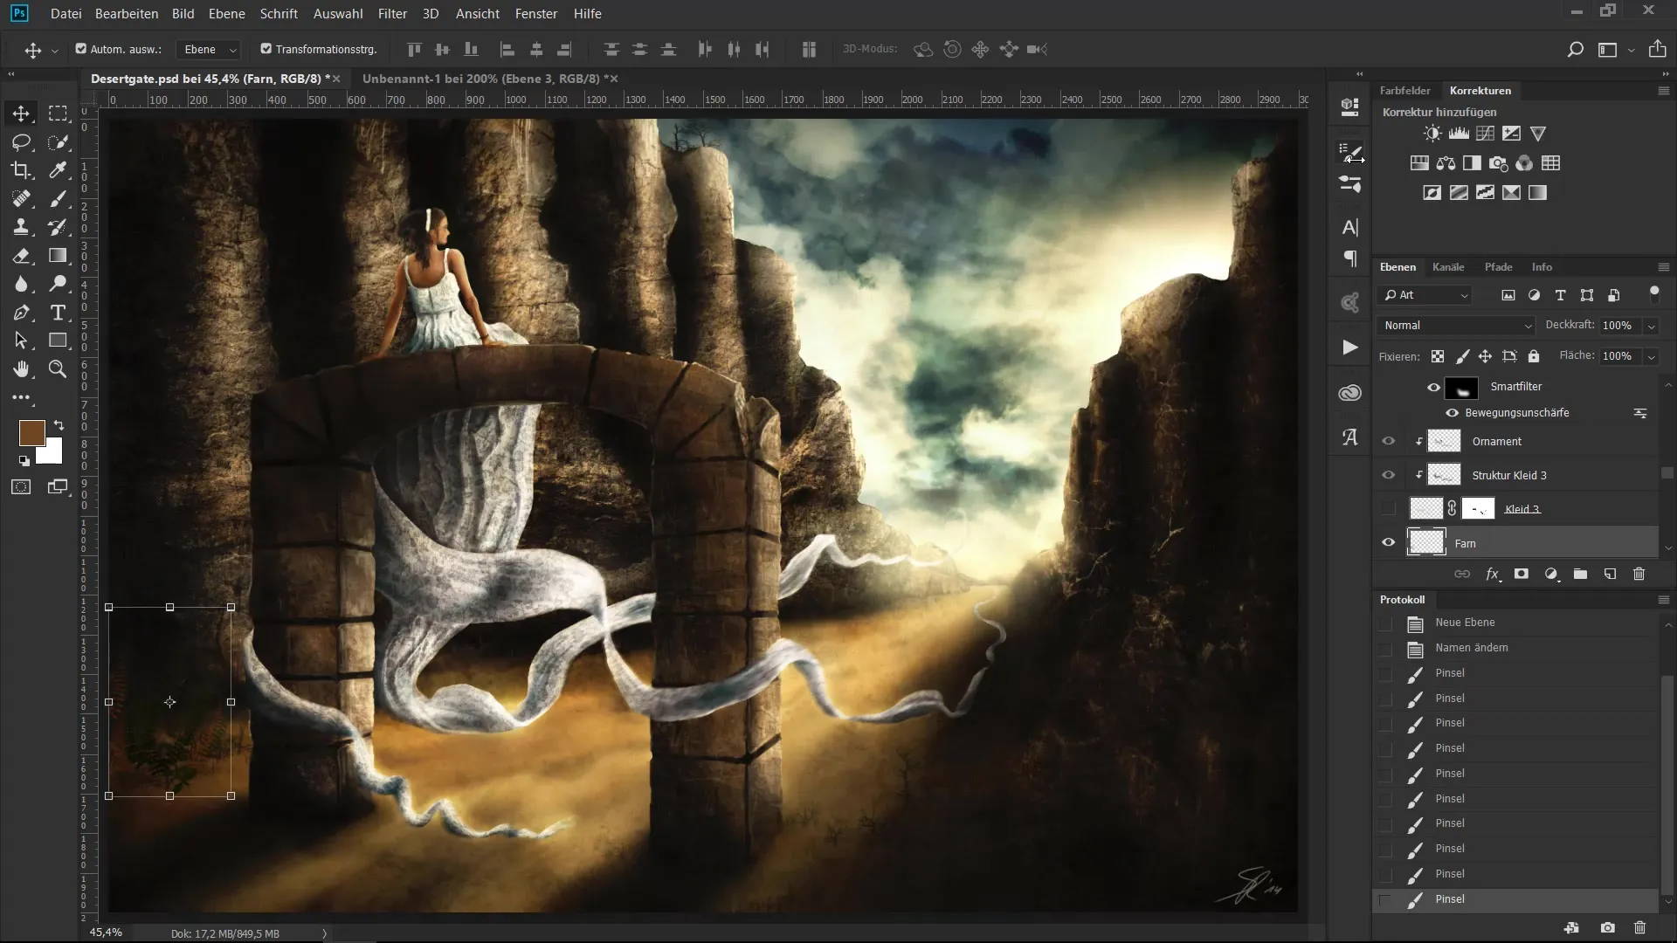The height and width of the screenshot is (943, 1677).
Task: Switch to the Unbenannt-1 document tab
Action: pos(484,79)
